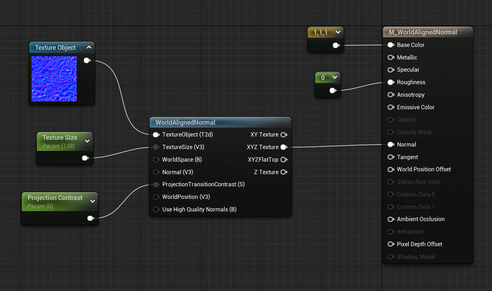492x291 pixels.
Task: Click the ProjectionTransitionContrast (S) input pin
Action: click(156, 184)
